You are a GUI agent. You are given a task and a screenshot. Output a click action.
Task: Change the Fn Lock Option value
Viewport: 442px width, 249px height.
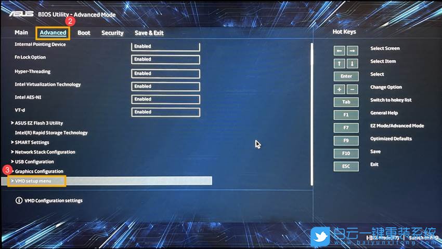pos(165,60)
